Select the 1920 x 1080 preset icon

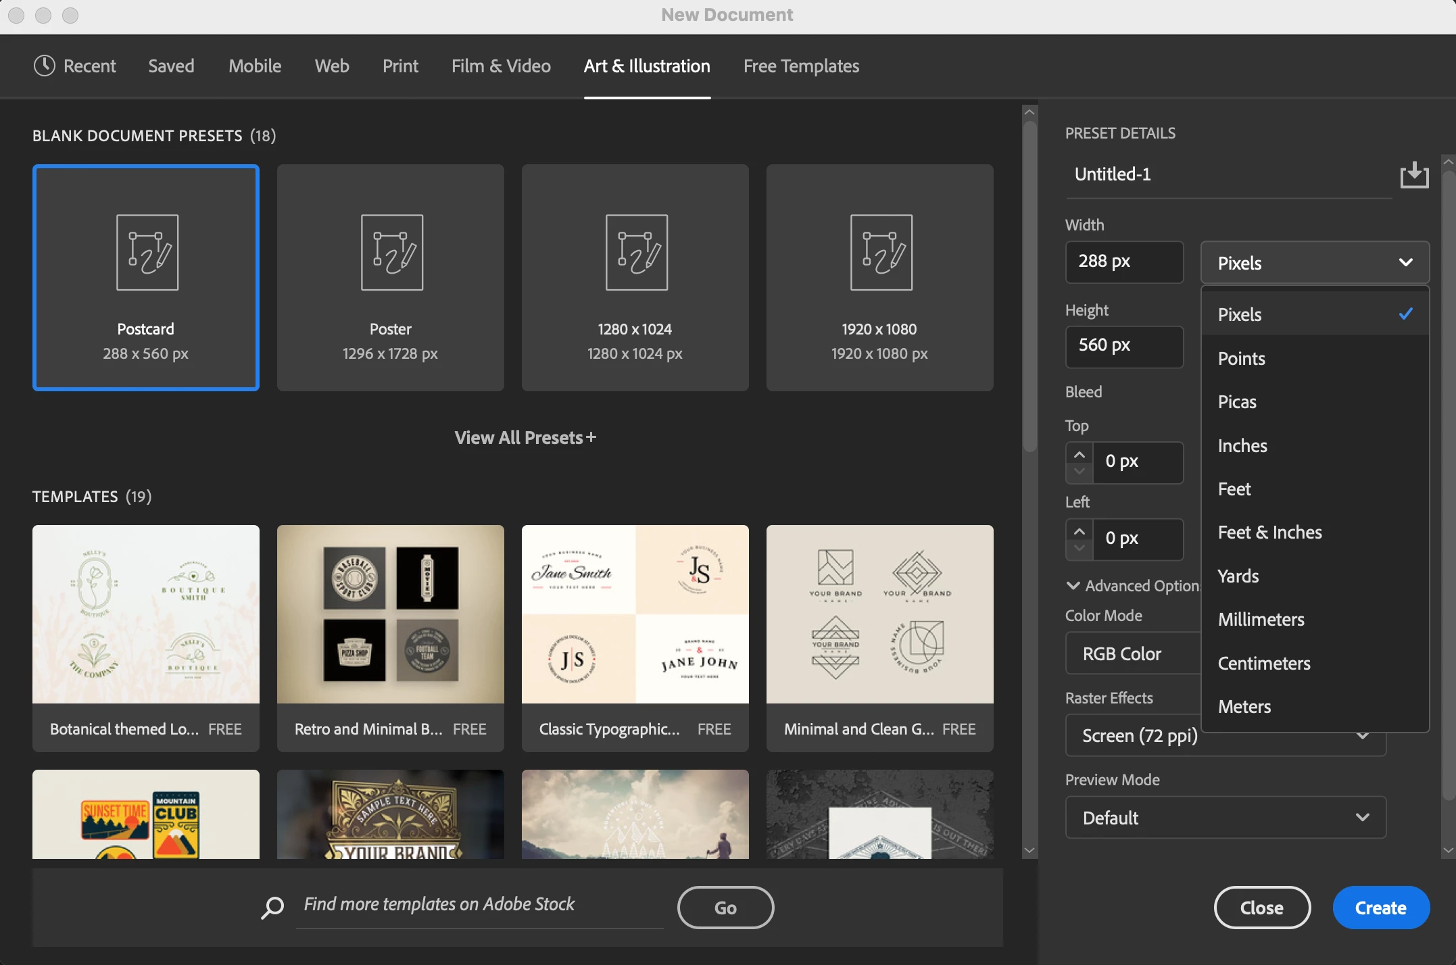(x=881, y=253)
